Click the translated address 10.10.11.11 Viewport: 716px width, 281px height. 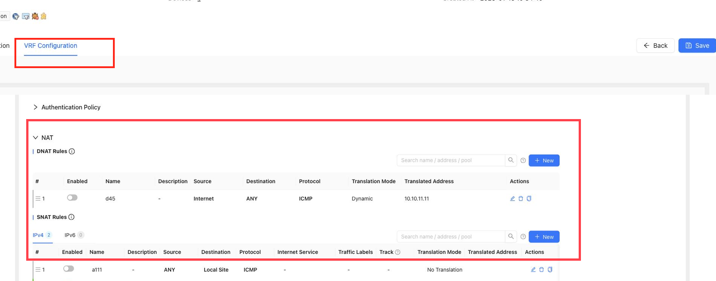[x=416, y=199]
